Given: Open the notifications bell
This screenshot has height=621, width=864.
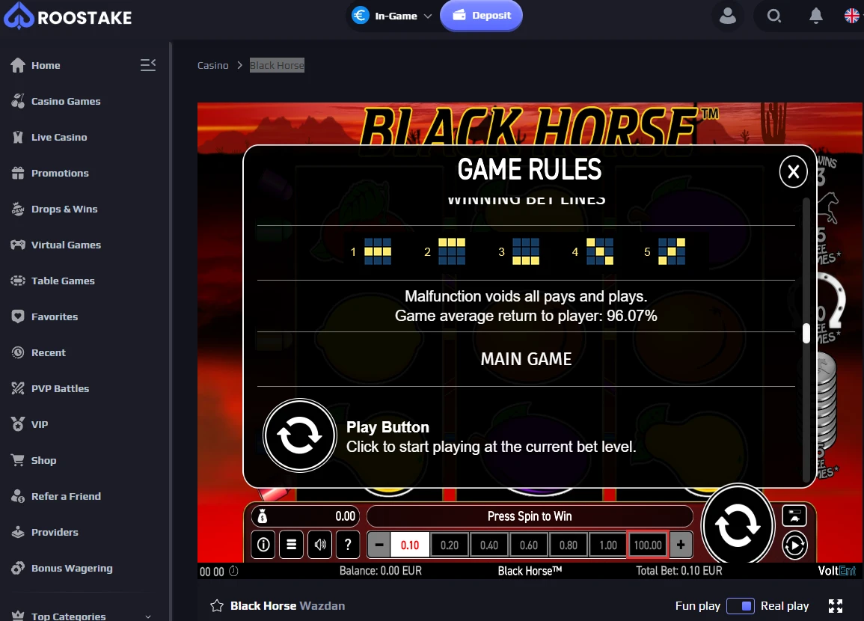Looking at the screenshot, I should pyautogui.click(x=816, y=16).
